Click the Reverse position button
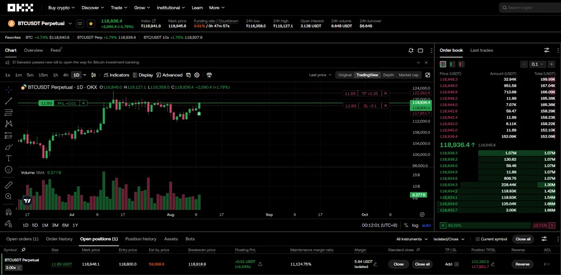Viewport: 561px width, 275px height. tap(522, 264)
